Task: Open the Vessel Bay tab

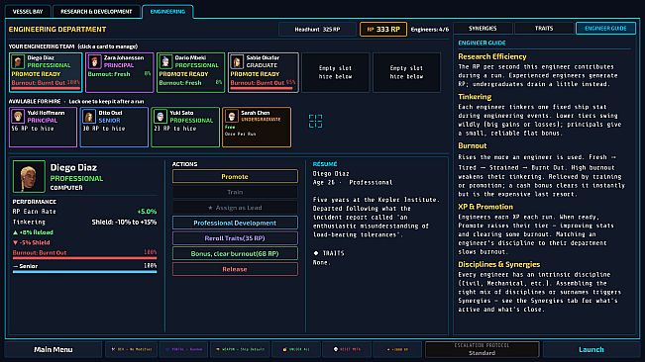Action: (28, 12)
